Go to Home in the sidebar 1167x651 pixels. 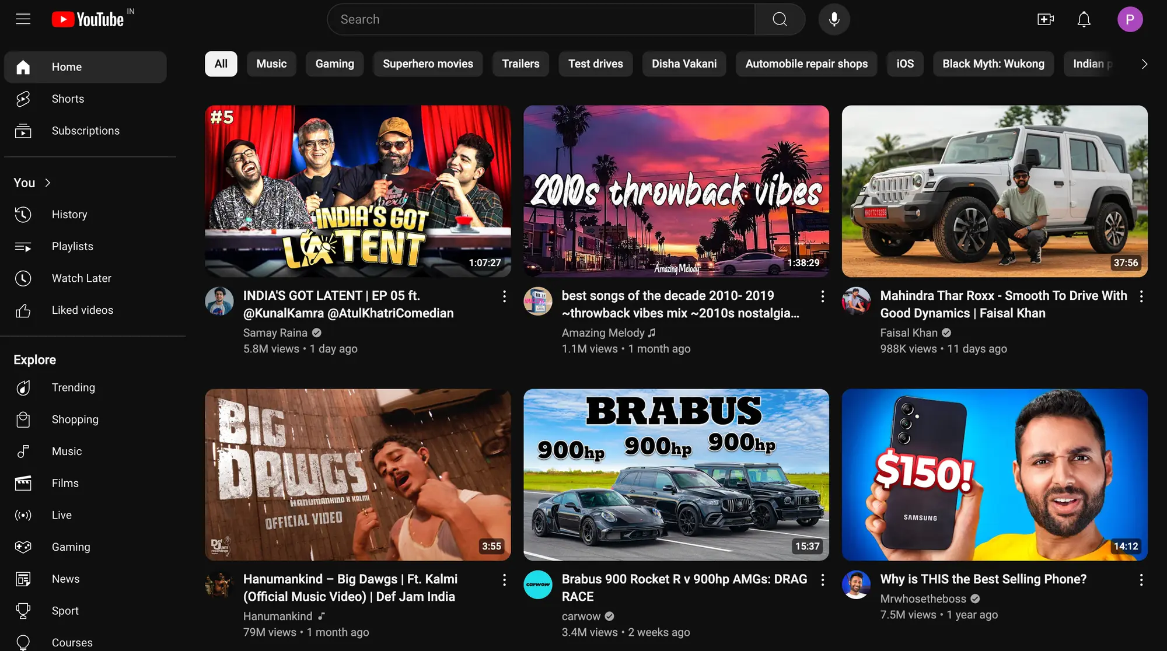85,67
